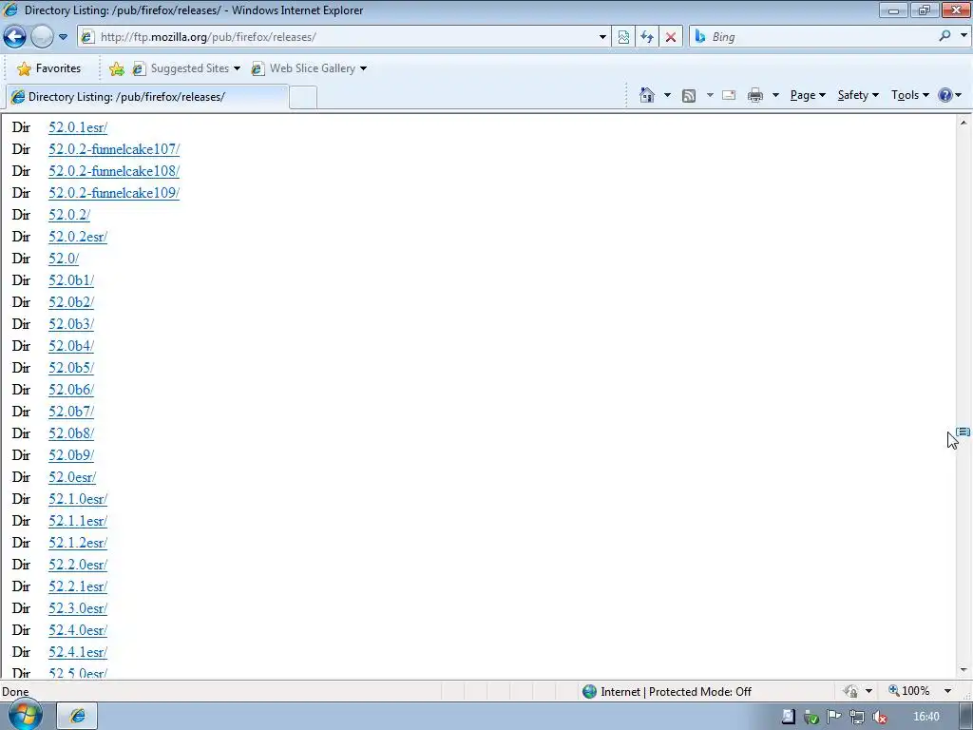Viewport: 973px width, 730px height.
Task: Expand the zoom level dropdown arrow
Action: point(947,691)
